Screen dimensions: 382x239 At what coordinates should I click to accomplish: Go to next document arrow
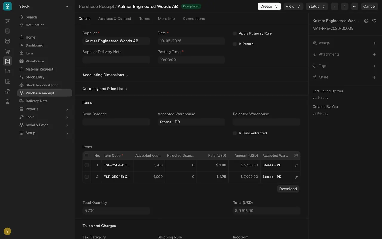345,6
